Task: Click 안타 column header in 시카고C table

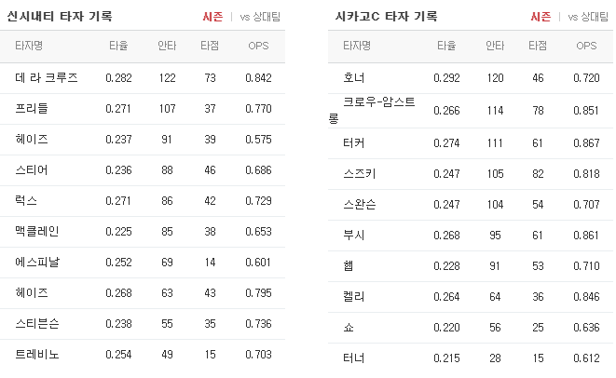Action: [495, 46]
